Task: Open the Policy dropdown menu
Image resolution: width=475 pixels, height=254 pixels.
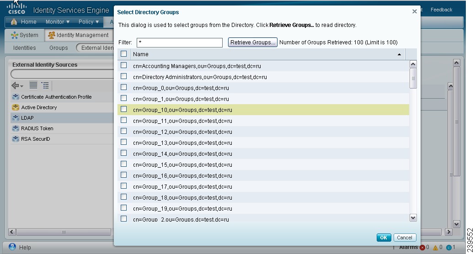Action: tap(89, 22)
